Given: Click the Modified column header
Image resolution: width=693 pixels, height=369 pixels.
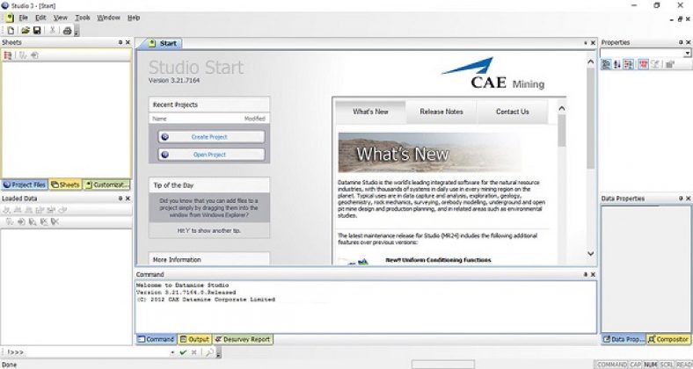Looking at the screenshot, I should (x=254, y=119).
